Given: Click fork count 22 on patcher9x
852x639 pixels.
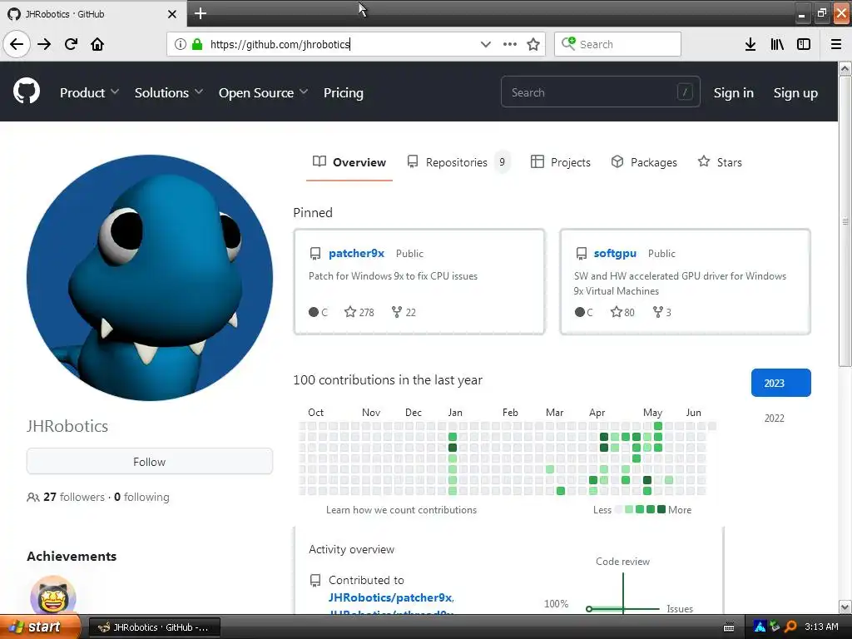Looking at the screenshot, I should pos(404,312).
